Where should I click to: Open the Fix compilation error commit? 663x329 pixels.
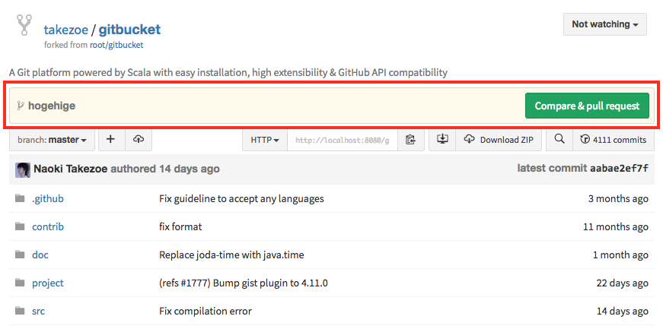pos(205,312)
